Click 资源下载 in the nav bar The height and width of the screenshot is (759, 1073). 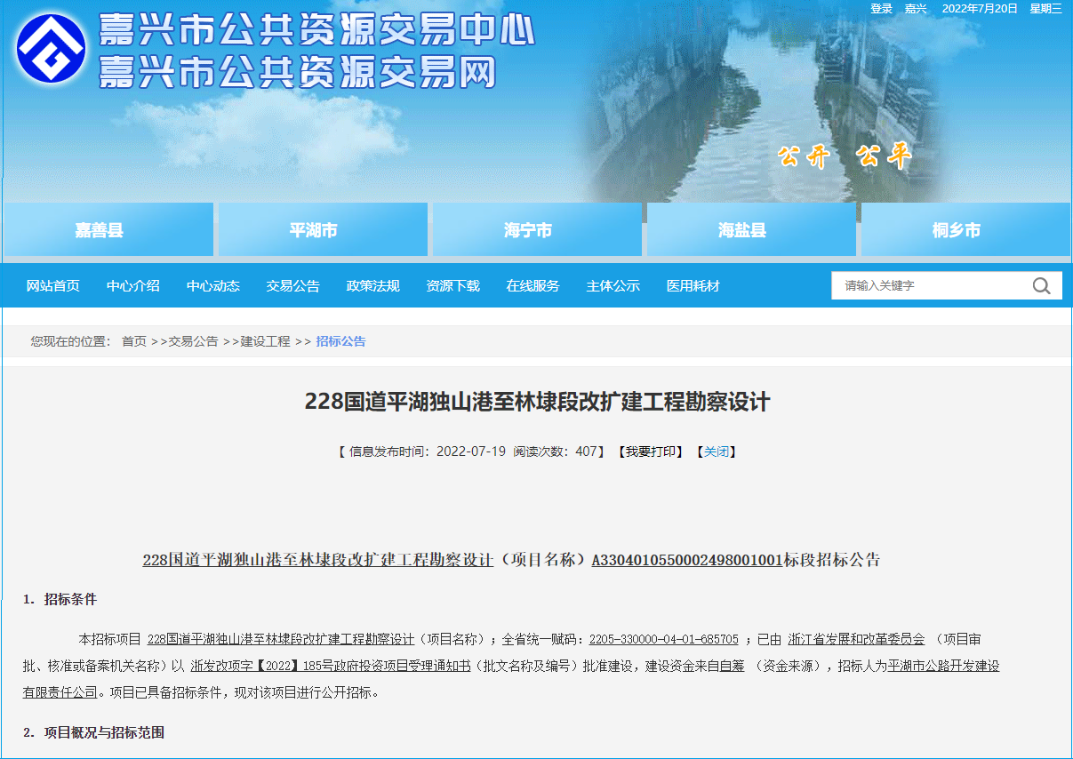click(x=453, y=286)
